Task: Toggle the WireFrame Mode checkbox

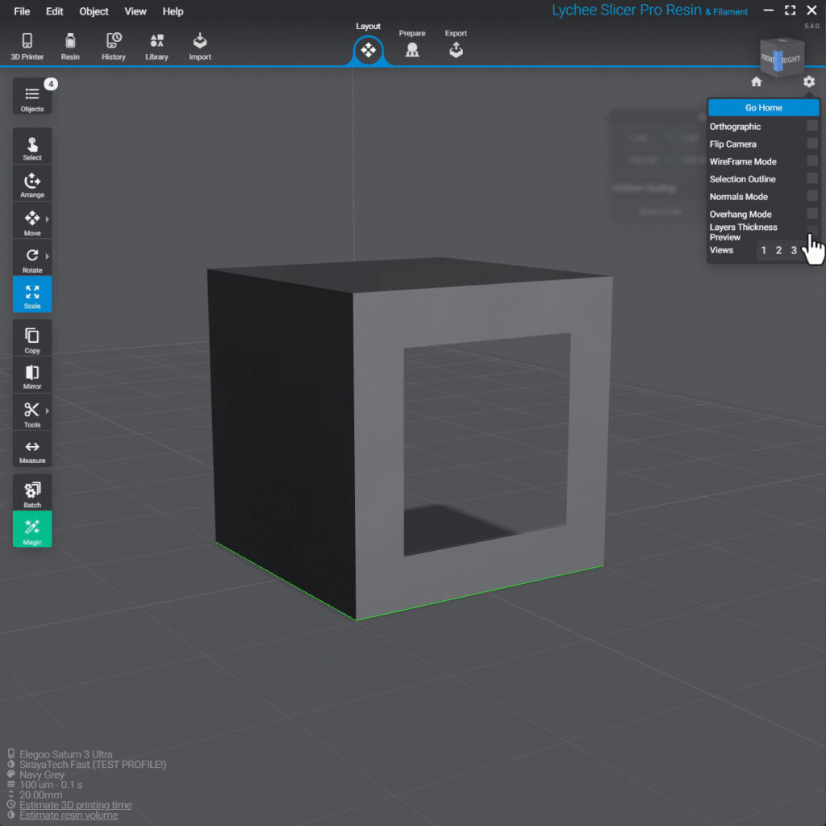Action: pos(811,161)
